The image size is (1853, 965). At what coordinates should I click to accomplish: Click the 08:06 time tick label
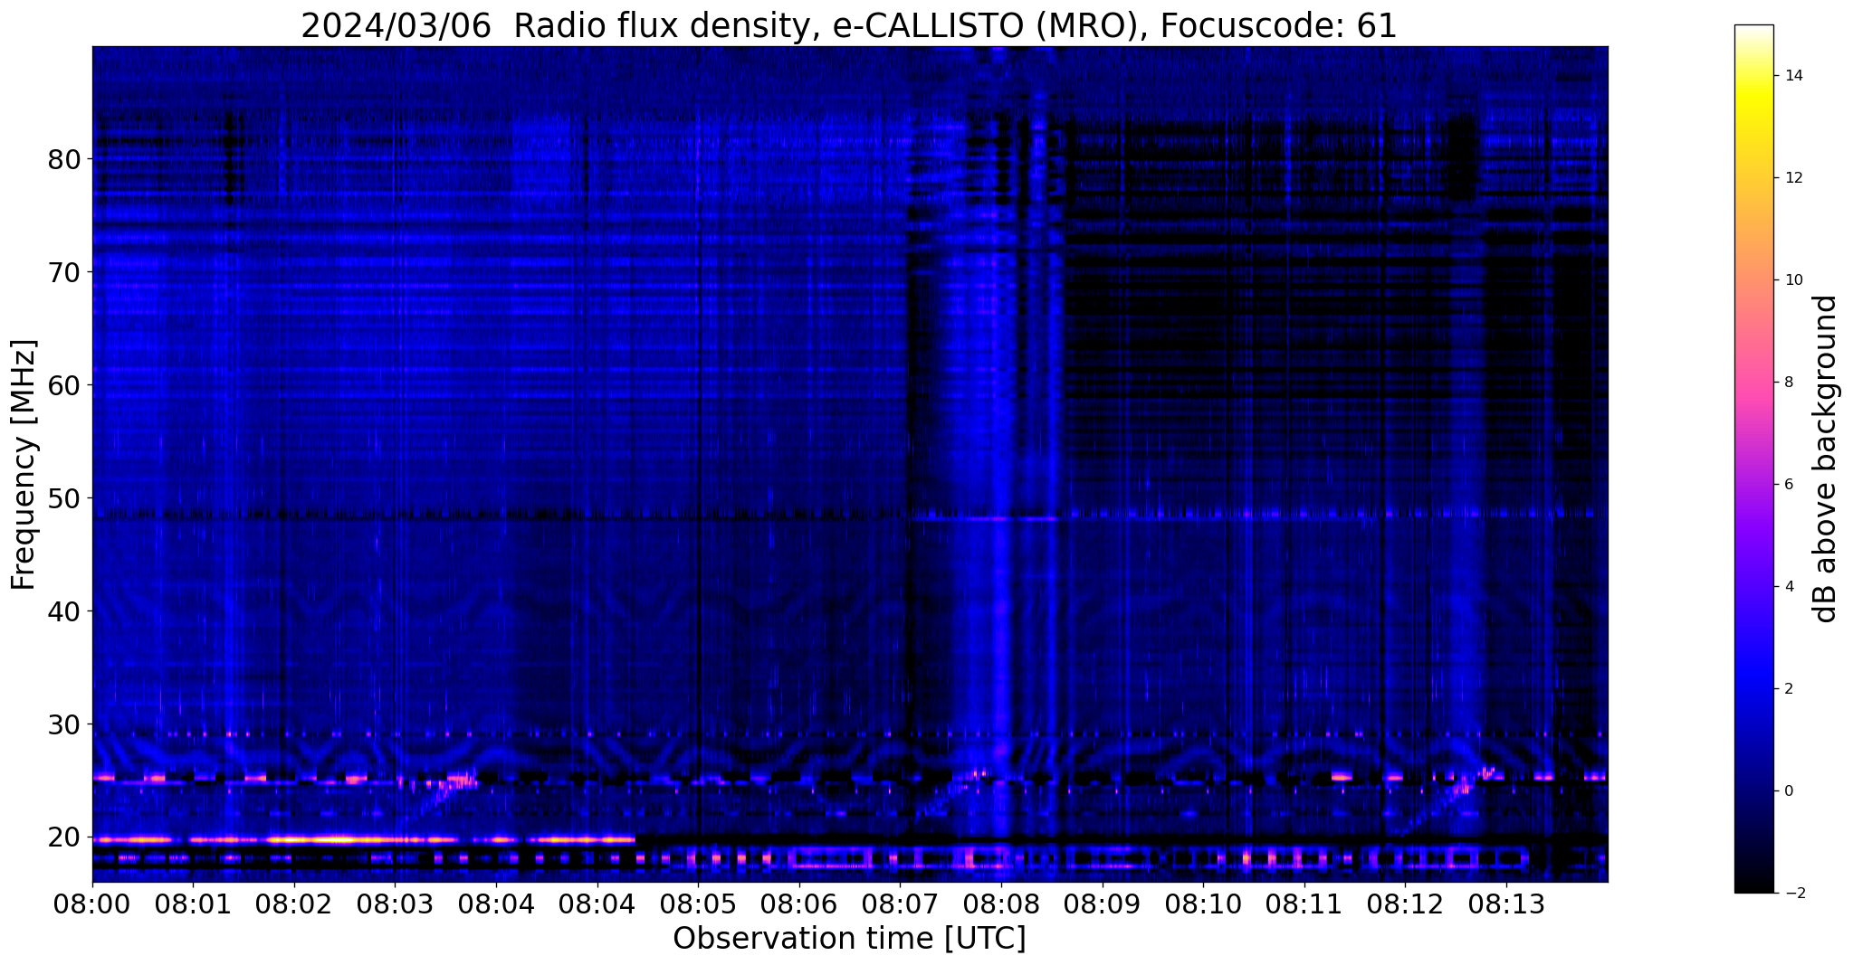click(x=798, y=904)
